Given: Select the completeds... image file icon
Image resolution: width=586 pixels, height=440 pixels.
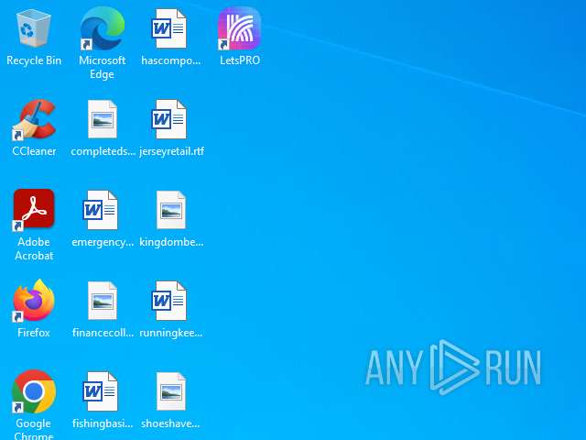Looking at the screenshot, I should tap(102, 119).
